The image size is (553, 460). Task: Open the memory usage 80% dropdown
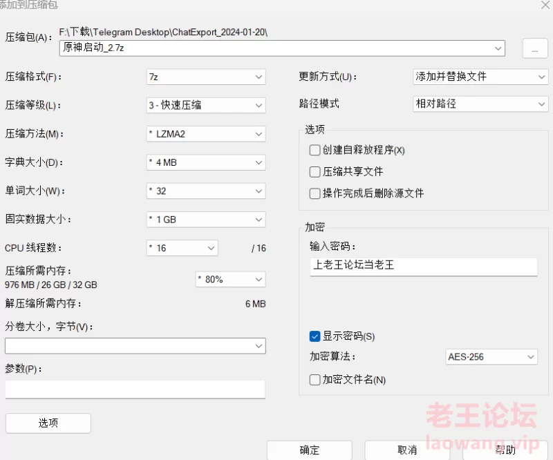pyautogui.click(x=230, y=280)
